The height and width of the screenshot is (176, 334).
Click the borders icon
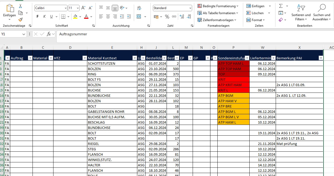click(x=63, y=17)
